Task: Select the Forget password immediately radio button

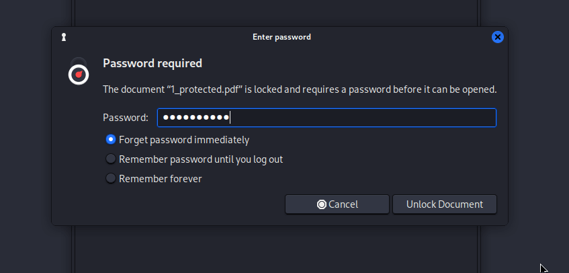Action: coord(111,139)
